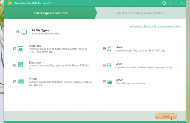Toggle the Video checkbox
The width and height of the screenshot is (190, 123).
(x=104, y=65)
